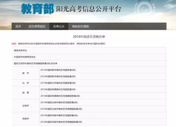Open 2019年国际生物学奥林匹克国家集训队 link

pyautogui.click(x=59, y=102)
